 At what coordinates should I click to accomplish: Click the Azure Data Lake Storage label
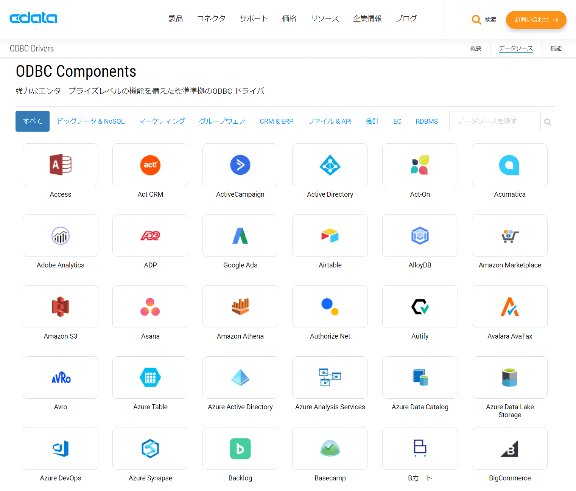coord(510,411)
